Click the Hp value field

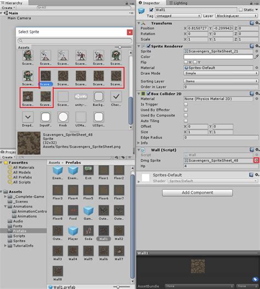pyautogui.click(x=221, y=166)
